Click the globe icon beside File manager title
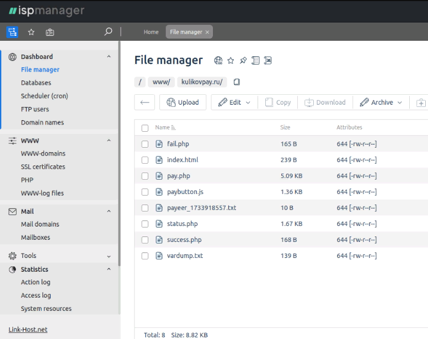 click(218, 60)
